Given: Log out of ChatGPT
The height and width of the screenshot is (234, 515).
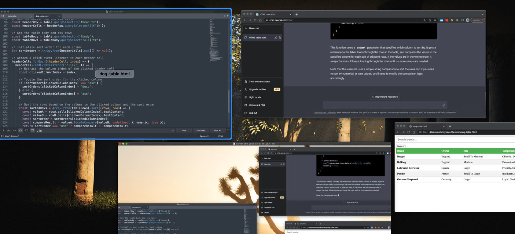Looking at the screenshot, I should click(262, 113).
